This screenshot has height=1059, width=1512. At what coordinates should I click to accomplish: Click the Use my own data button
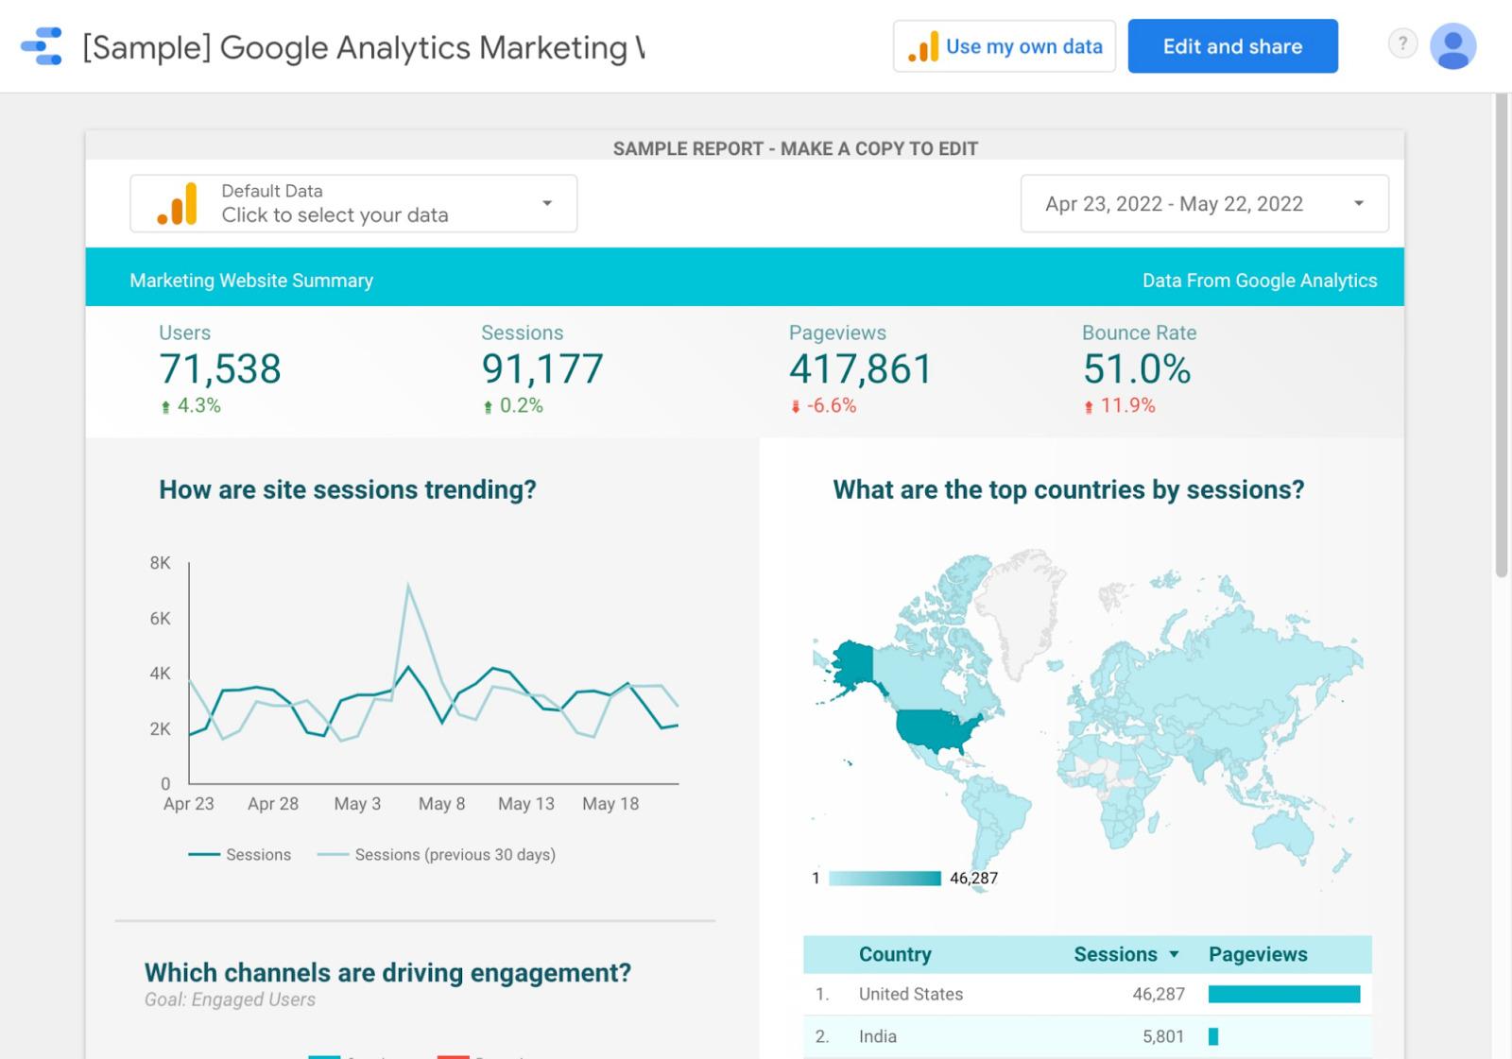point(1005,46)
